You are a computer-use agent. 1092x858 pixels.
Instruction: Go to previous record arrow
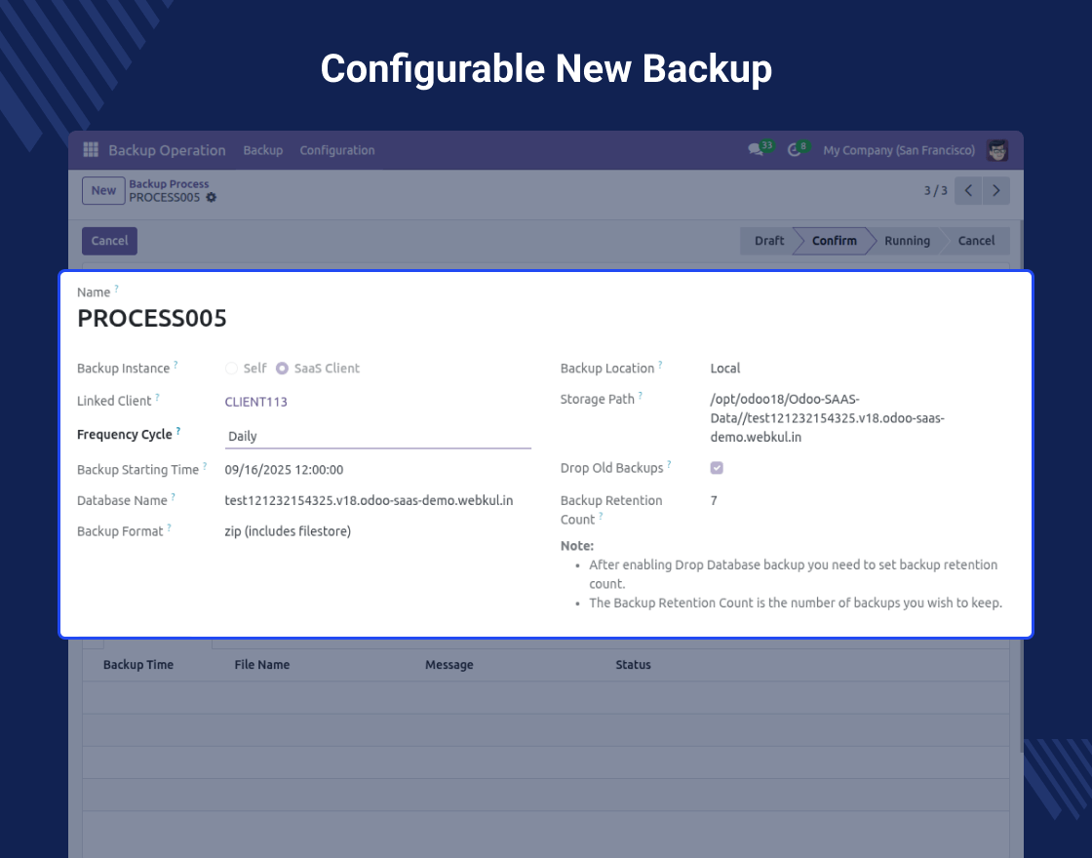click(x=968, y=190)
